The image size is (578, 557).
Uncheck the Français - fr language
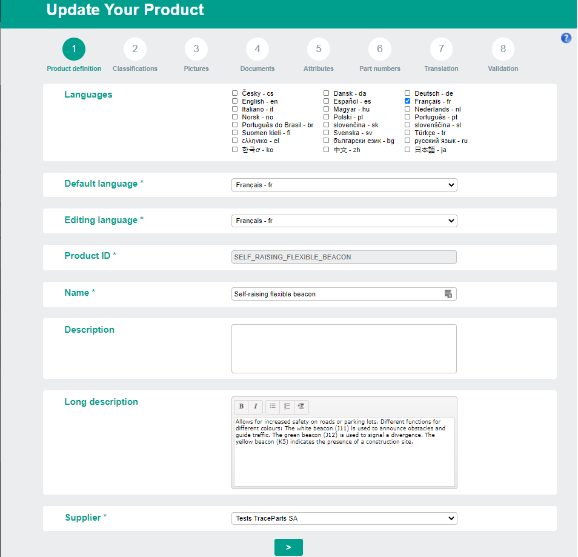408,101
